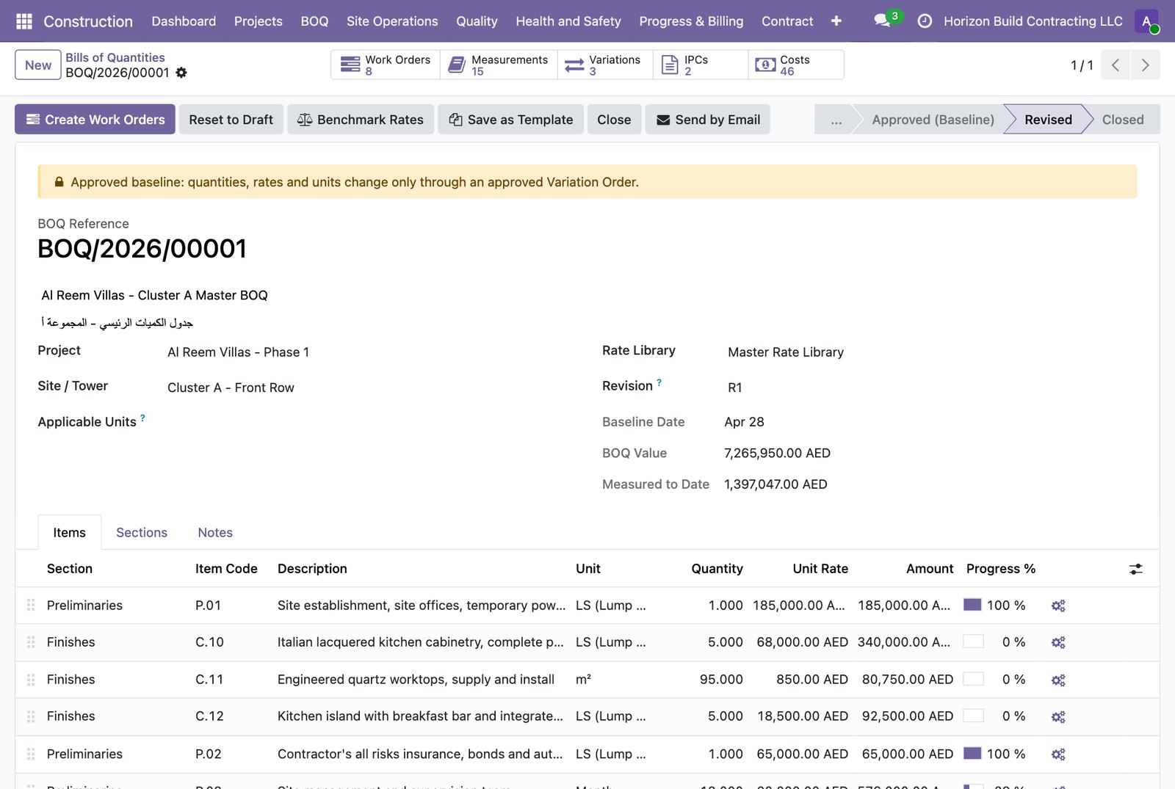
Task: Open the apps grid menu icon
Action: (x=23, y=21)
